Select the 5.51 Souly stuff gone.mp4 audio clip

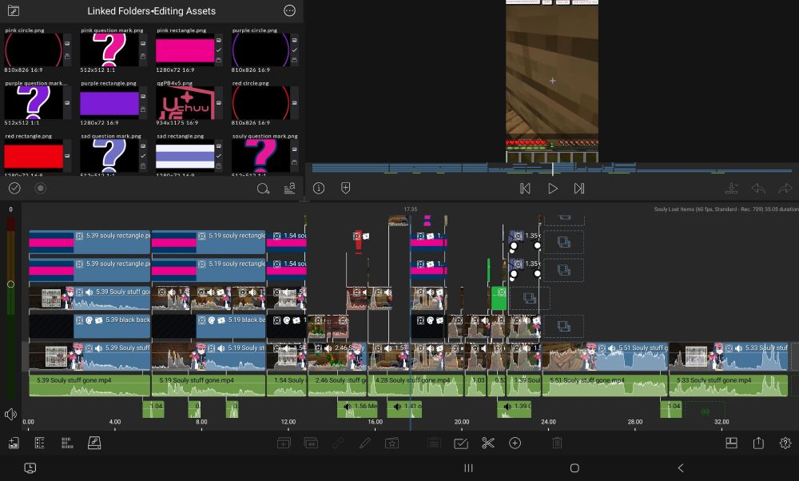coord(605,386)
